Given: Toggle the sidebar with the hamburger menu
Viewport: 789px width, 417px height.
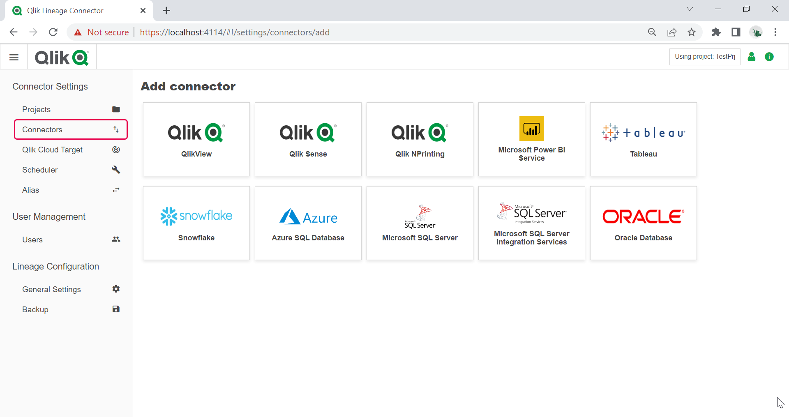Looking at the screenshot, I should click(14, 57).
